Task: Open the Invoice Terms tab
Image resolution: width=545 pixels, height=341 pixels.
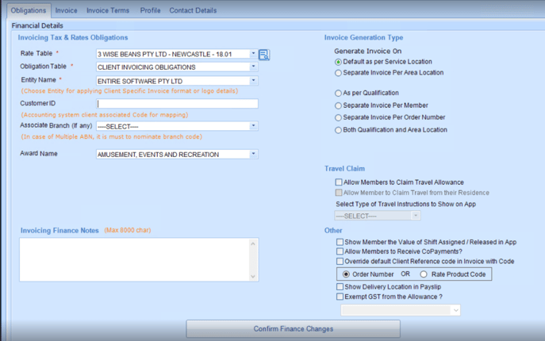Action: 108,10
